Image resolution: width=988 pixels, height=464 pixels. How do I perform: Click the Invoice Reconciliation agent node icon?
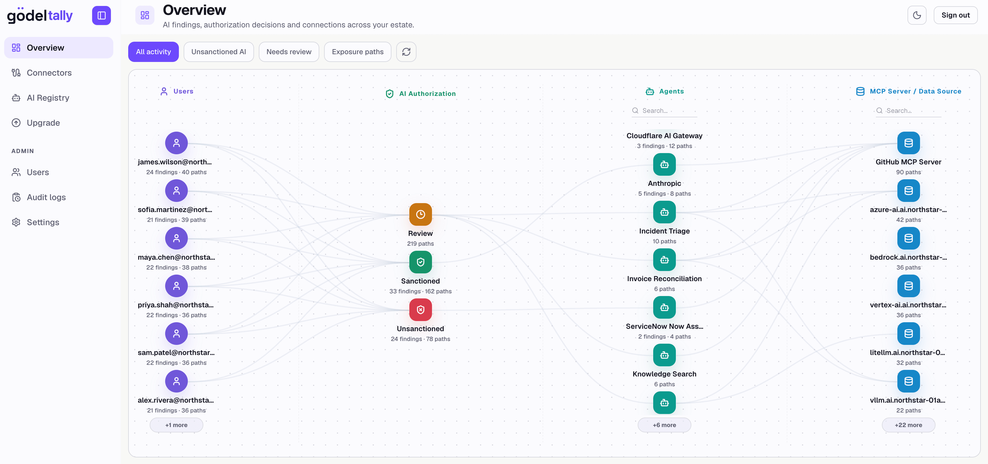[664, 260]
